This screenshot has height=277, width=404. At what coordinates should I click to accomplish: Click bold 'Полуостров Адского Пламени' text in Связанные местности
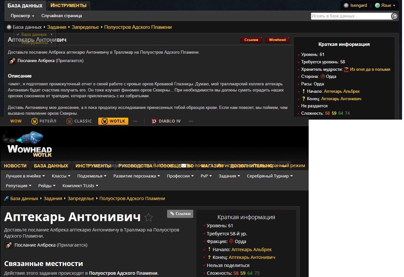tap(123, 273)
